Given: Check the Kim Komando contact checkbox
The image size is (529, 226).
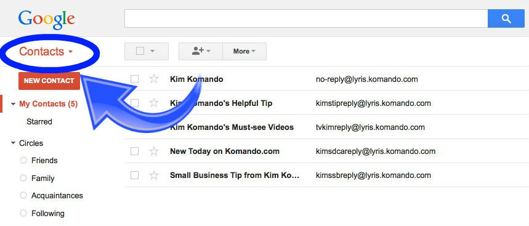Looking at the screenshot, I should (135, 79).
